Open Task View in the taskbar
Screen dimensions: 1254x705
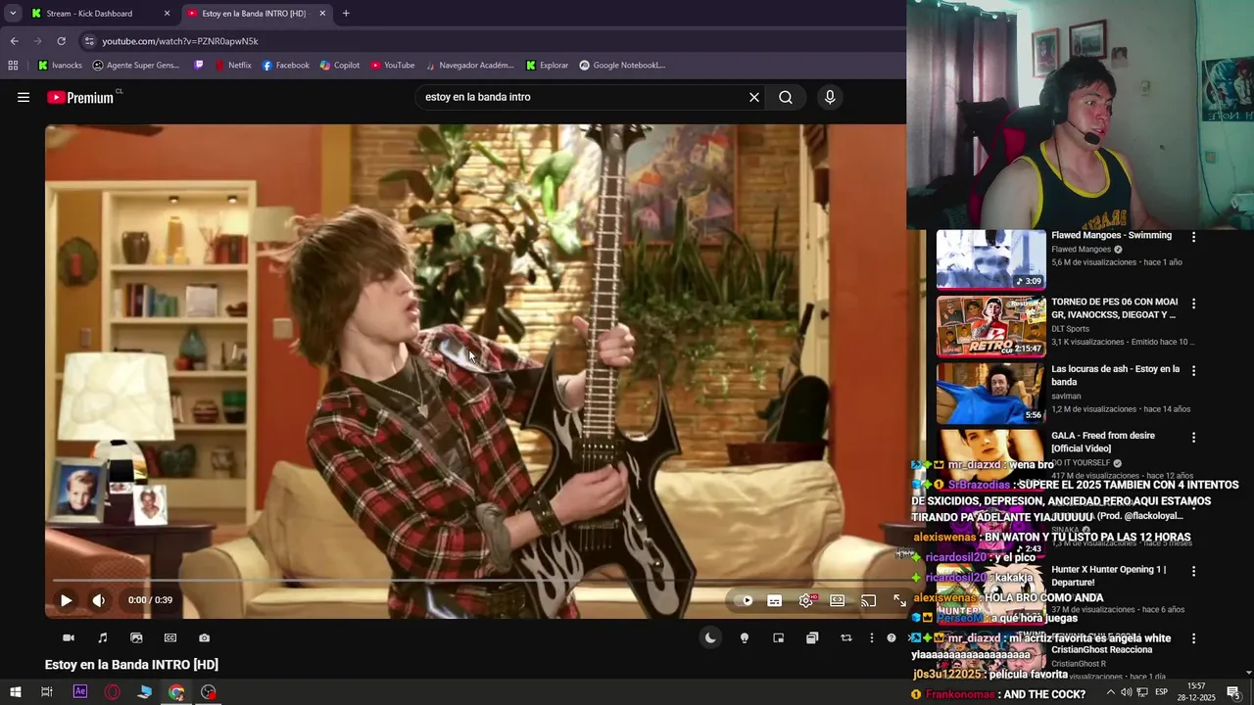click(x=46, y=692)
